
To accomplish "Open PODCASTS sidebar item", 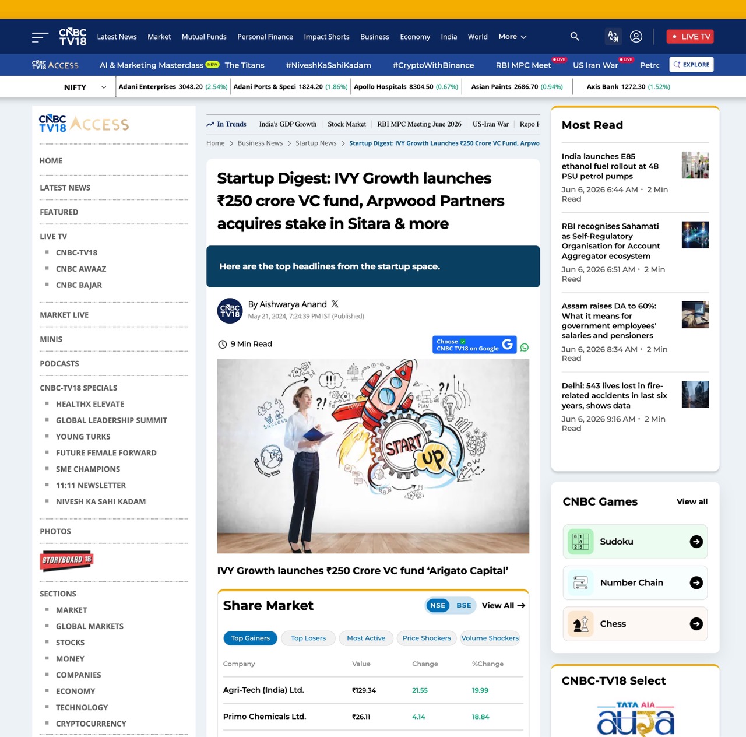I will tap(59, 363).
